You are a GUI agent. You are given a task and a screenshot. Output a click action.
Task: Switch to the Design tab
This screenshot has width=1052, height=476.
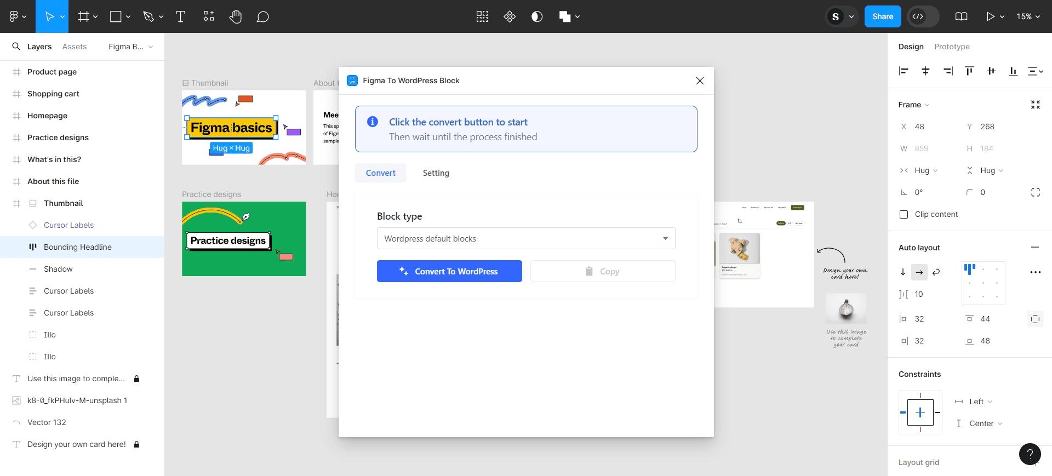pyautogui.click(x=911, y=47)
